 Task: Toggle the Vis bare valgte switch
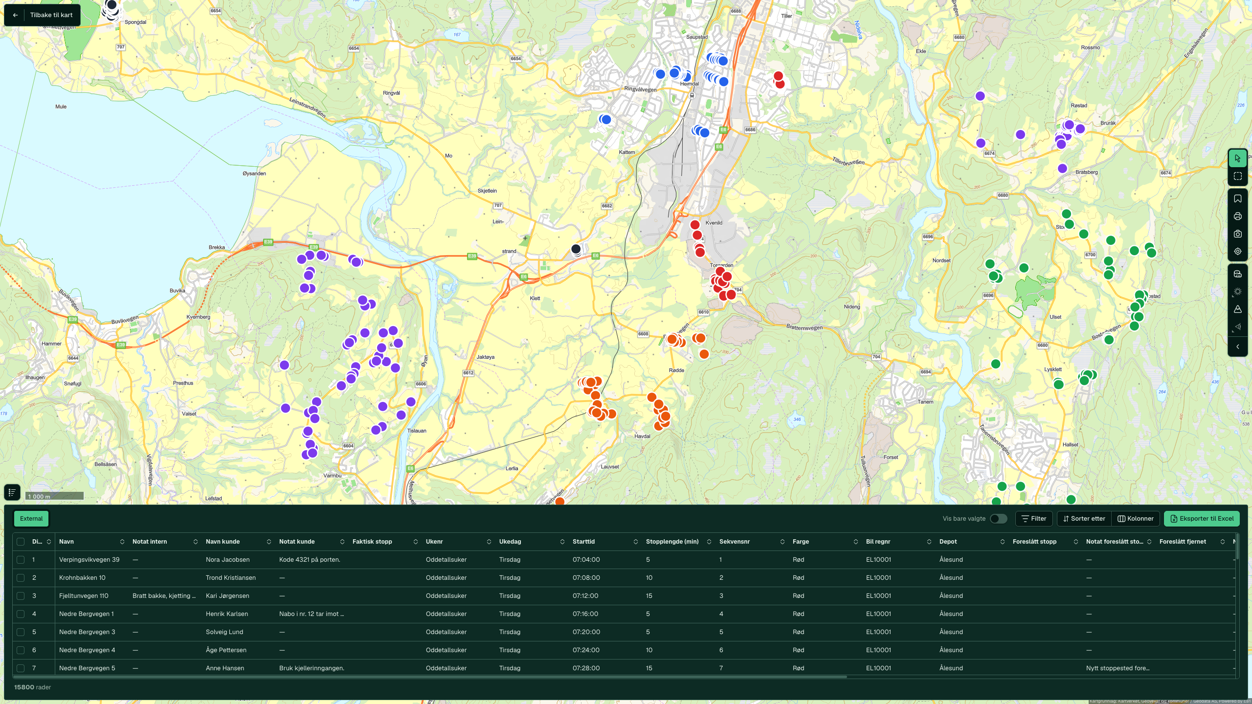tap(998, 519)
